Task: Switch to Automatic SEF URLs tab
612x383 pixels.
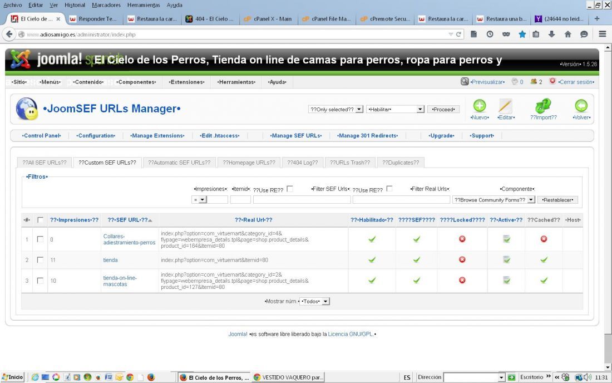Action: [179, 163]
